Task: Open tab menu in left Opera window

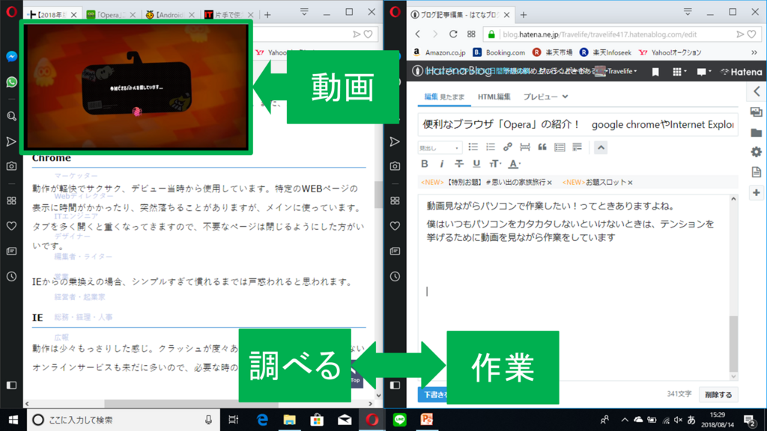Action: (304, 12)
